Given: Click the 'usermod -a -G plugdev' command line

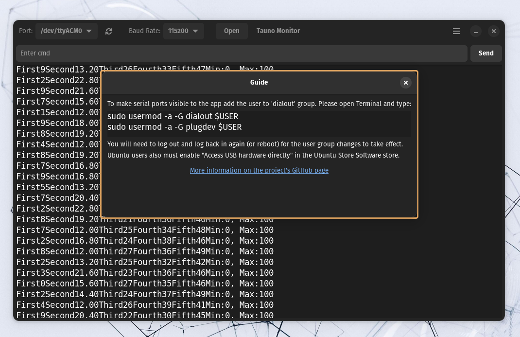Looking at the screenshot, I should pyautogui.click(x=174, y=127).
